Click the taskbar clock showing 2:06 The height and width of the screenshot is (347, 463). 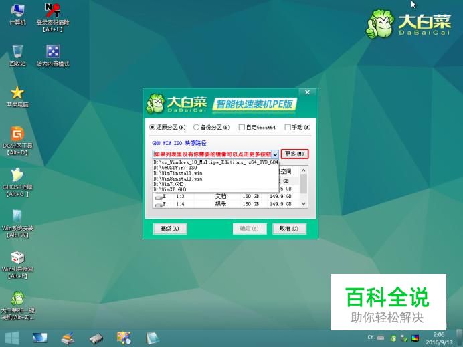coord(439,338)
